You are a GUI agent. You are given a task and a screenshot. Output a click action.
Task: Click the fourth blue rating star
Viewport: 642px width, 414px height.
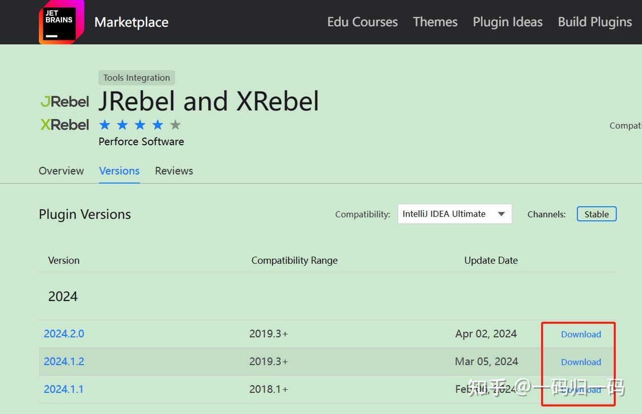click(x=157, y=125)
